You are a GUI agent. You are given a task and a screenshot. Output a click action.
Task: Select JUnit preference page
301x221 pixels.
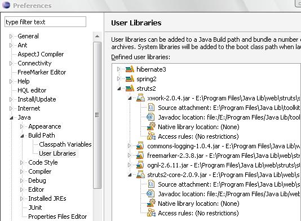point(35,207)
